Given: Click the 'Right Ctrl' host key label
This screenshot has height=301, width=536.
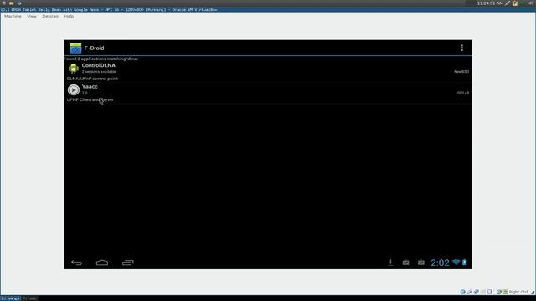Looking at the screenshot, I should point(518,292).
